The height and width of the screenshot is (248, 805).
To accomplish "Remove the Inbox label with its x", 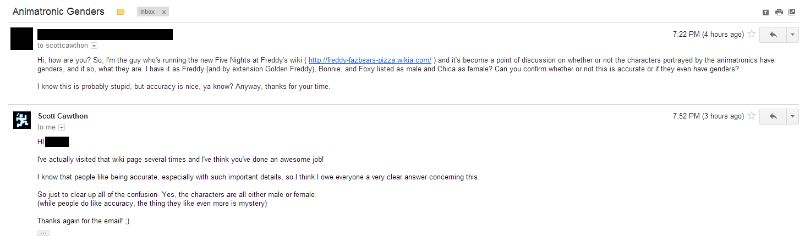I will 163,12.
